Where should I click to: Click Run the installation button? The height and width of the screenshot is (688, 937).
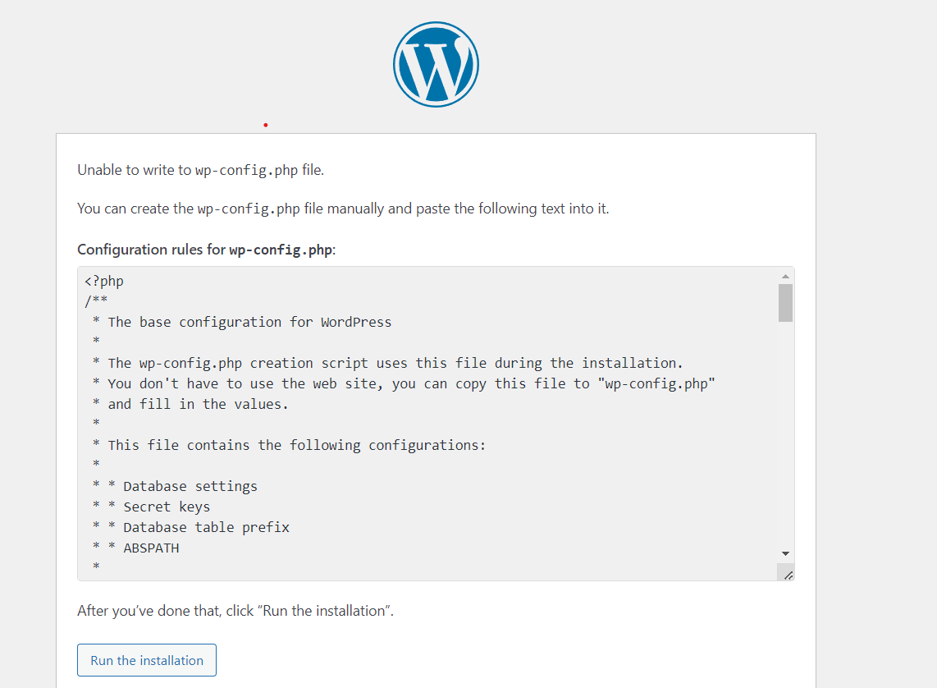point(146,660)
